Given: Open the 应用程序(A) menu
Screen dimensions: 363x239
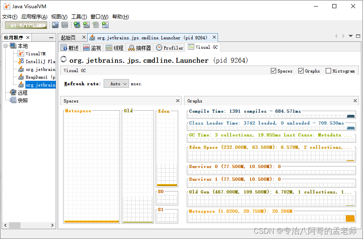Looking at the screenshot, I should click(34, 17).
